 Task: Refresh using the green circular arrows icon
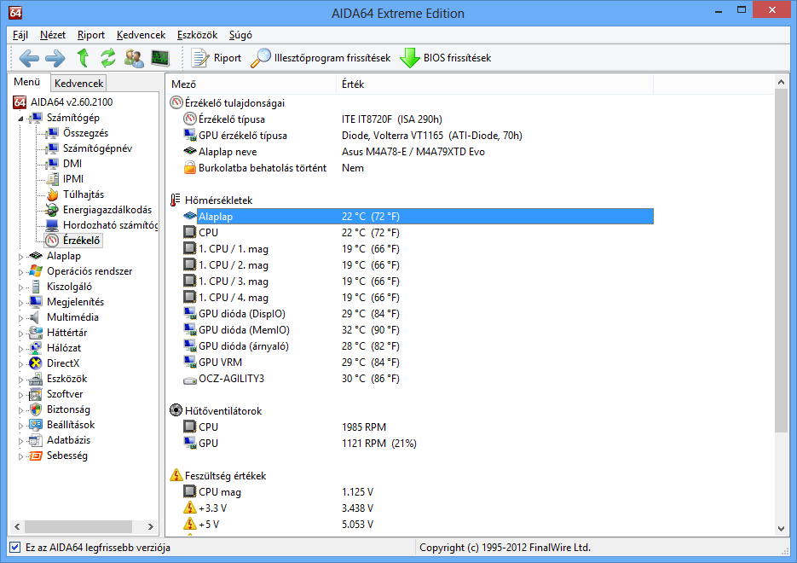click(107, 58)
